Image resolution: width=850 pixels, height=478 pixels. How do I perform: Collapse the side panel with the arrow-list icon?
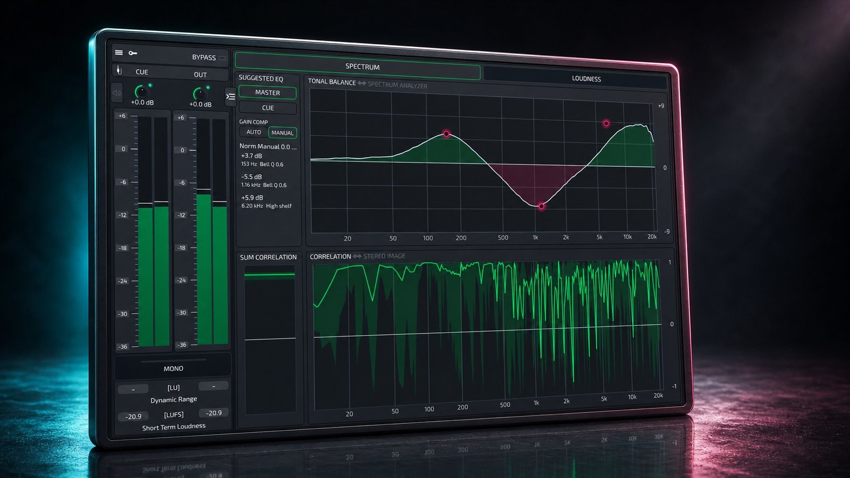[x=231, y=97]
